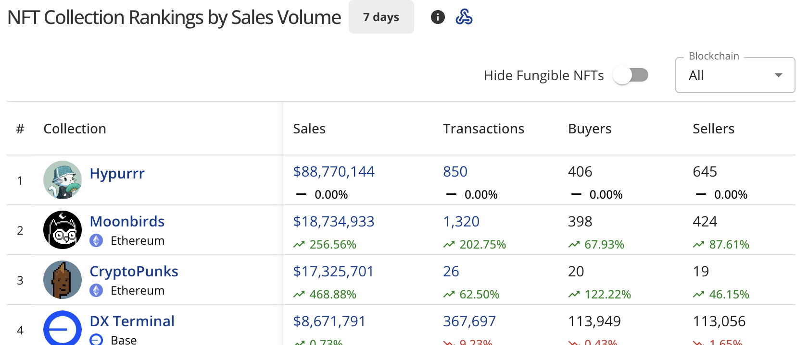The image size is (808, 345).
Task: Click the CryptoPunks pixel avatar
Action: [x=63, y=280]
